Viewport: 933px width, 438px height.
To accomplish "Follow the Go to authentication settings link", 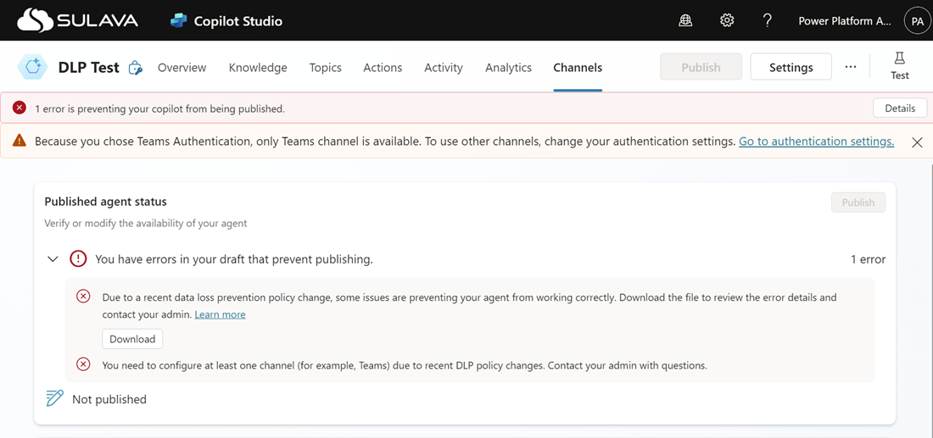I will coord(816,141).
